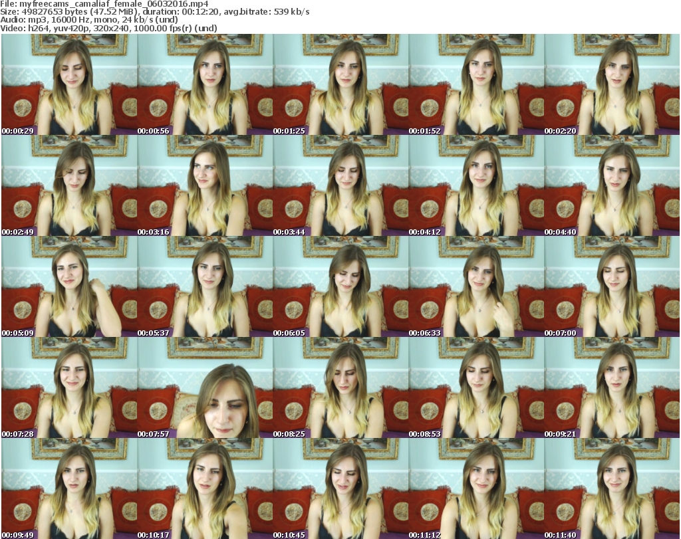Click the thumbnail stamped 00:11:12
Image resolution: width=681 pixels, height=539 pixels.
click(x=476, y=488)
